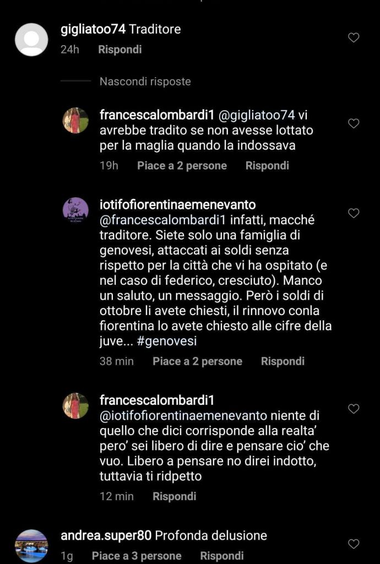Screen dimensions: 380x564
Task: Reply to andrea.super80's comment
Action: (x=222, y=556)
